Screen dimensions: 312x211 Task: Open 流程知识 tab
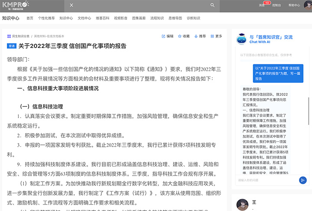pyautogui.click(x=157, y=18)
